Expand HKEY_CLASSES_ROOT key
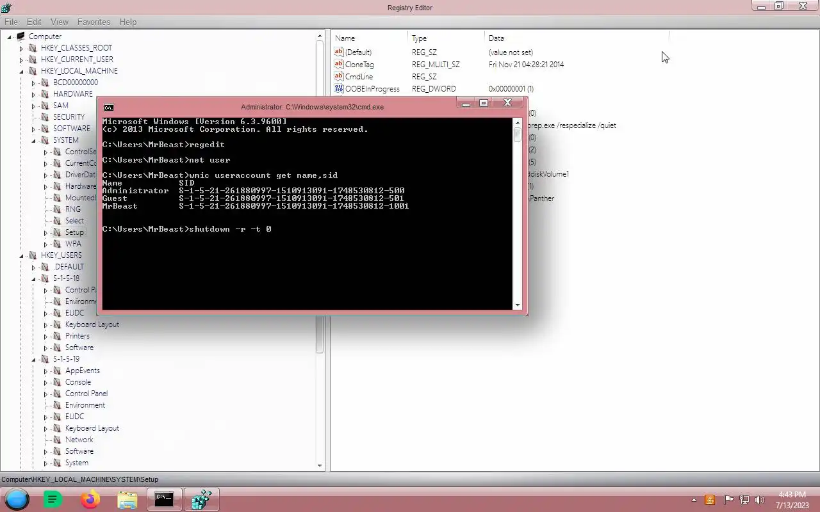 coord(21,48)
